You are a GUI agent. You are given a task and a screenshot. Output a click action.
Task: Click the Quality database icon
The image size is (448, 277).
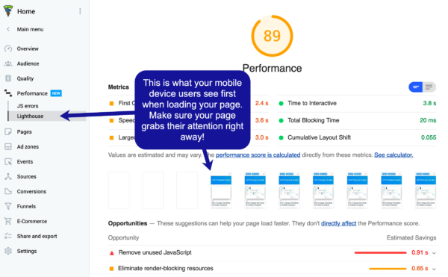(8, 78)
